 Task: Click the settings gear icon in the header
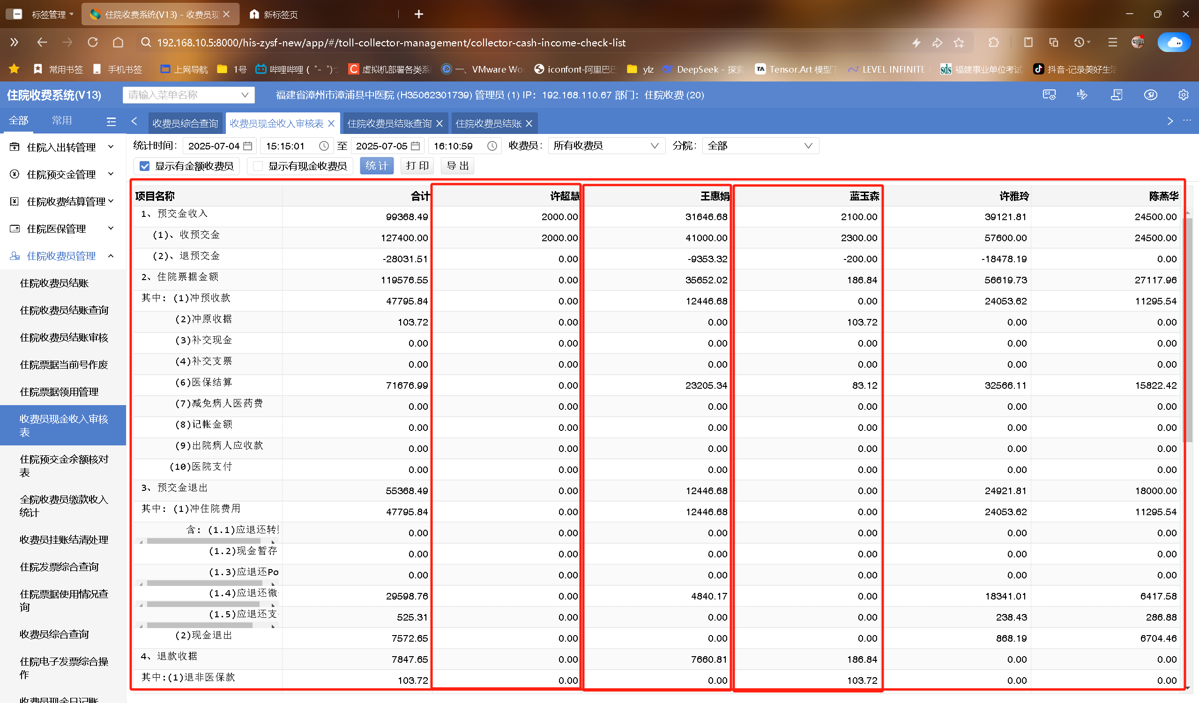pos(1183,95)
